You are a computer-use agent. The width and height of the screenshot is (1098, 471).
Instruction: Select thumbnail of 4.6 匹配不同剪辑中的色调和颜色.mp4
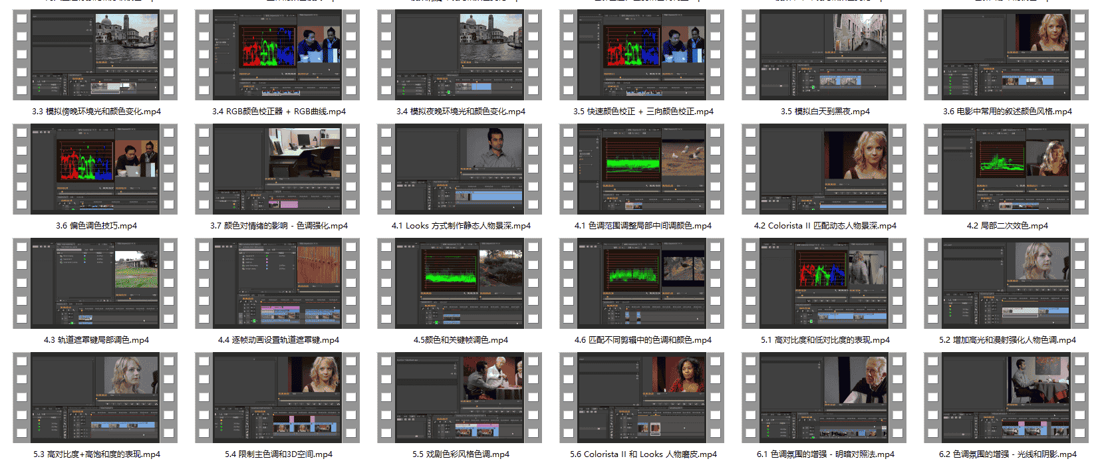pos(642,284)
